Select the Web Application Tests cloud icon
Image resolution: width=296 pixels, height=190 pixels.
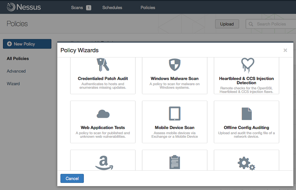(x=103, y=114)
